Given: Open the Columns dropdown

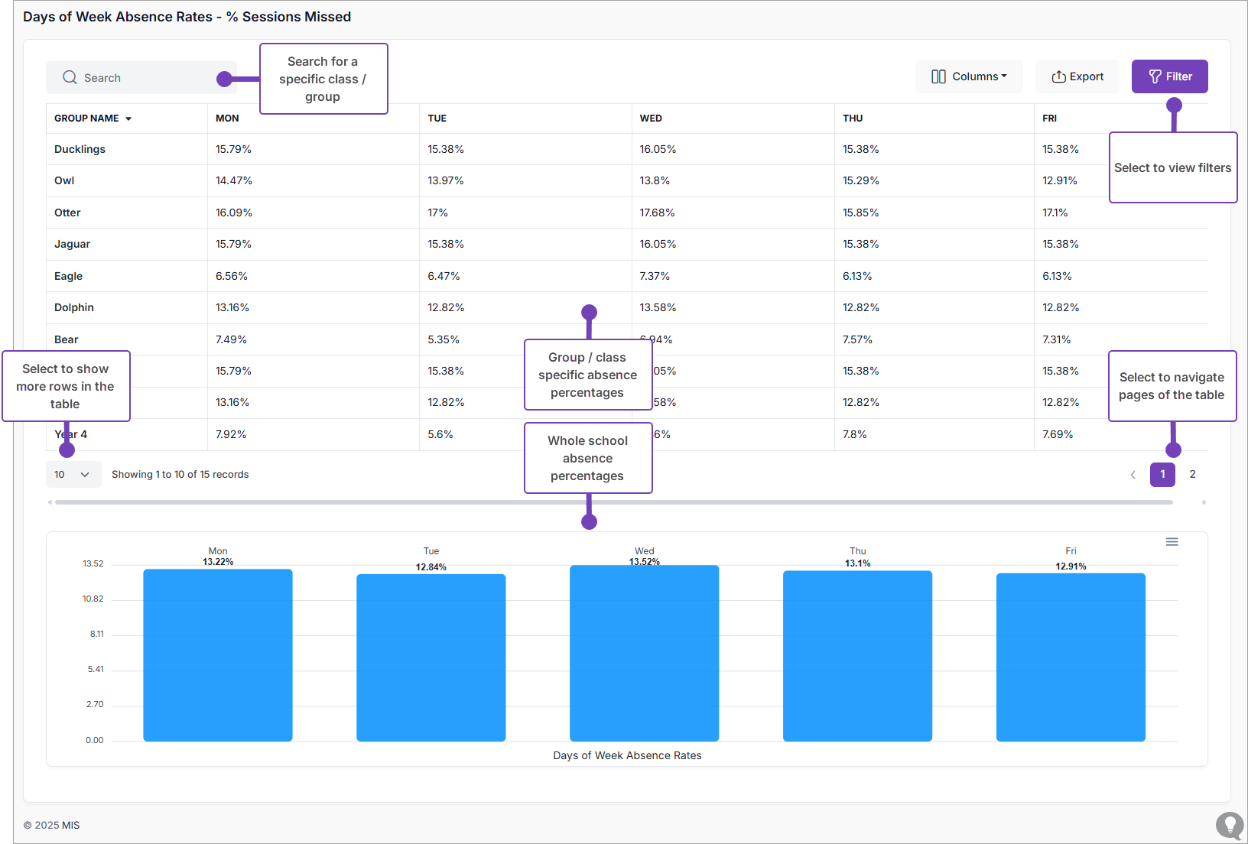Looking at the screenshot, I should 969,76.
